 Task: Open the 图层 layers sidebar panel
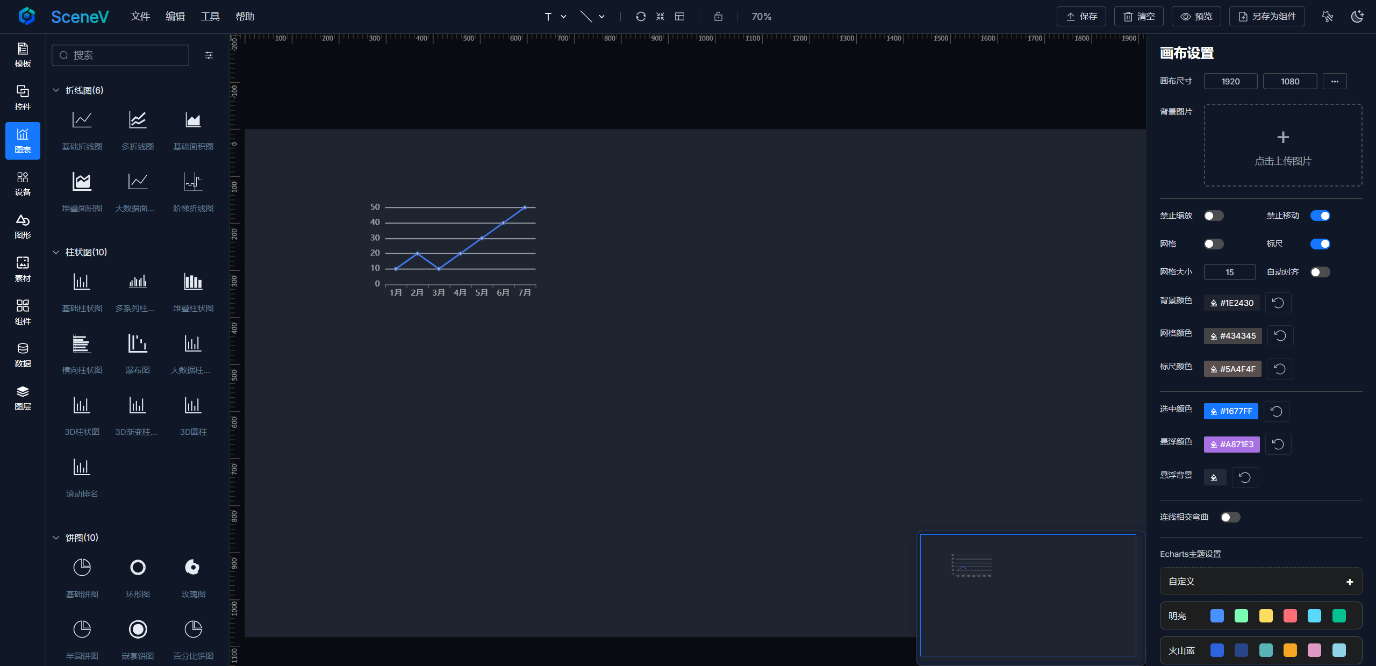tap(23, 398)
